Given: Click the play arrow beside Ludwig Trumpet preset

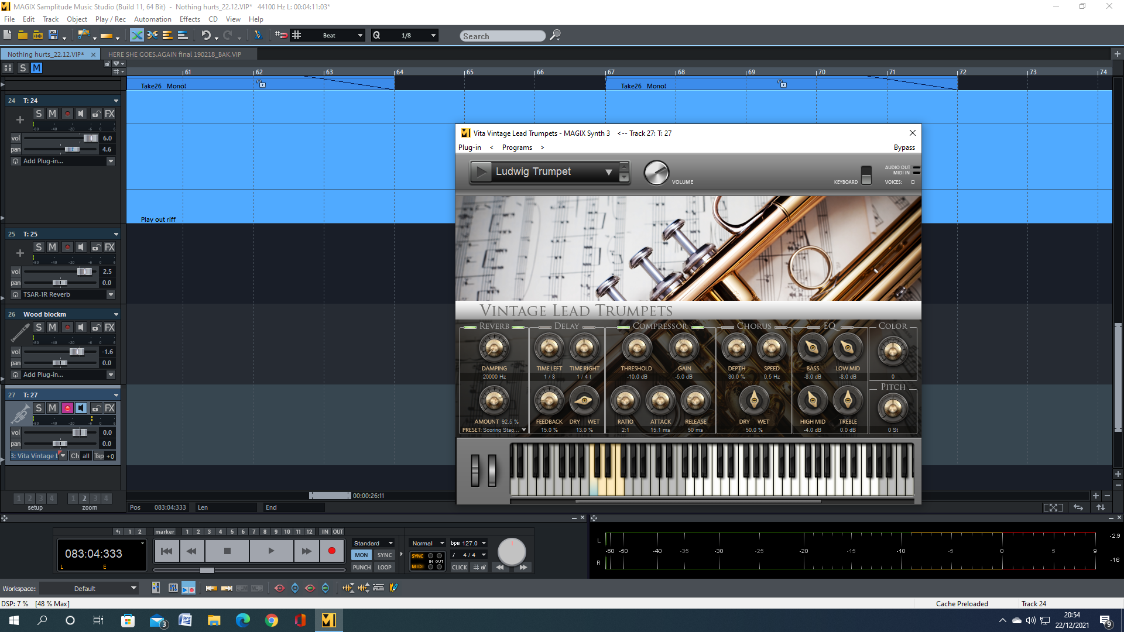Looking at the screenshot, I should (x=481, y=172).
